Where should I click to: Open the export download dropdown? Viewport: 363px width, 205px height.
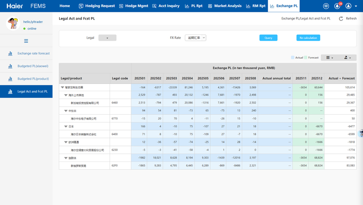(x=348, y=58)
